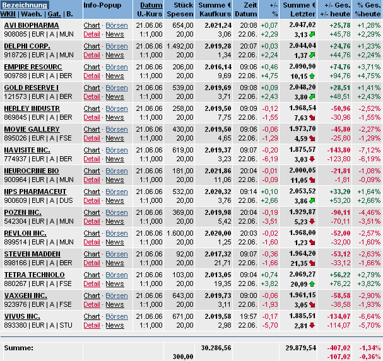Click the fees total 300,00
The height and width of the screenshot is (361, 383).
click(x=183, y=357)
